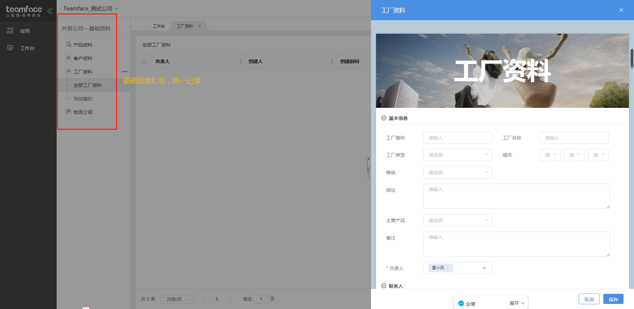634x309 pixels.
Task: Select 物流公司 in the module list
Action: (x=83, y=112)
